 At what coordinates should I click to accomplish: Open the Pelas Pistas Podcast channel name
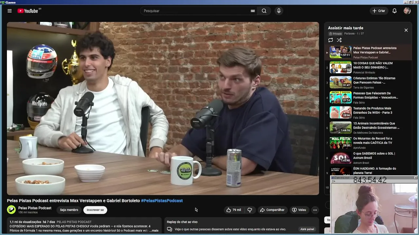click(35, 208)
